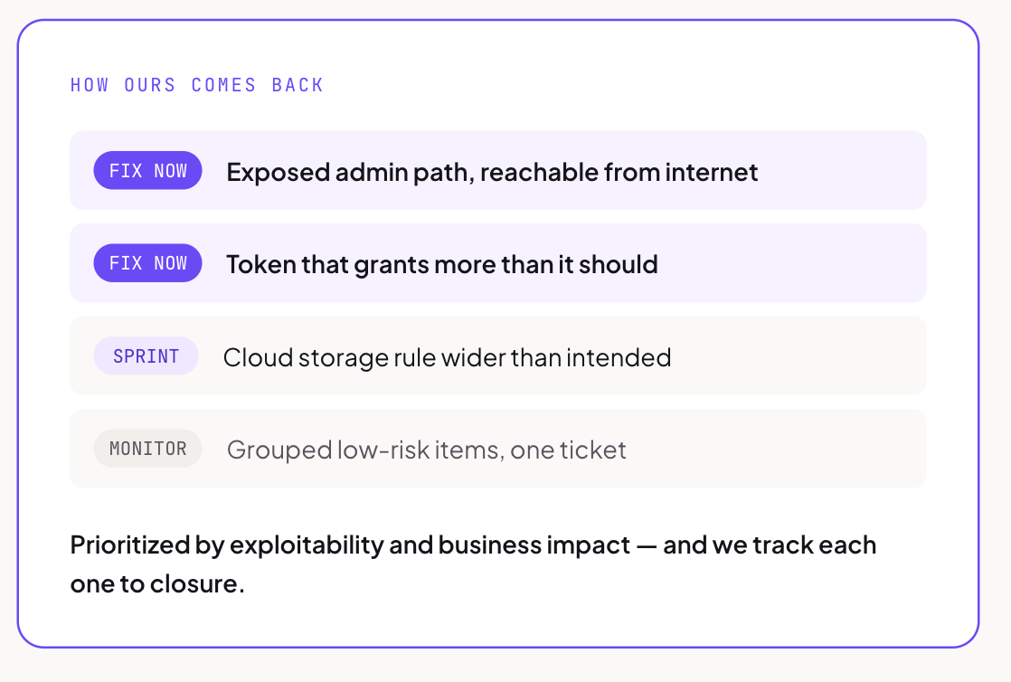Click the words 'one ticket'
This screenshot has width=1011, height=682.
tap(568, 450)
